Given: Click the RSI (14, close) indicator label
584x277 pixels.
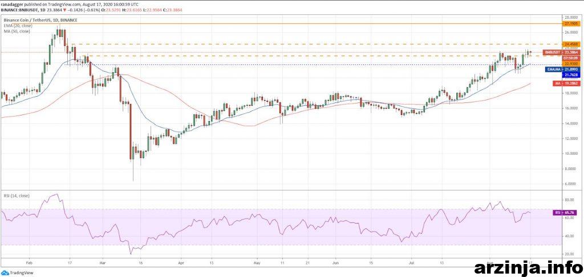Looking at the screenshot, I should tap(16, 195).
